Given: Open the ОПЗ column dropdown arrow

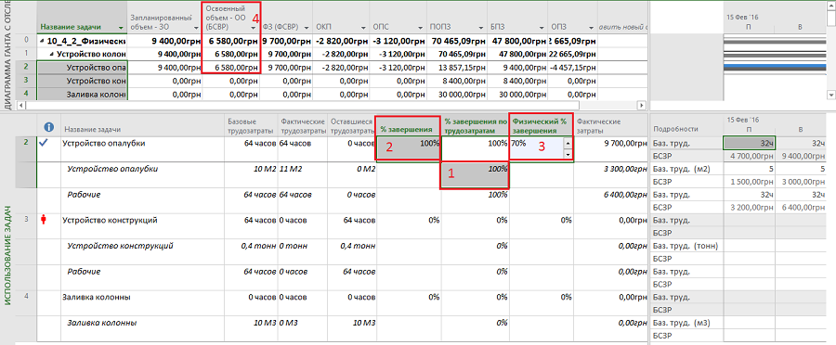Looking at the screenshot, I should tap(592, 27).
